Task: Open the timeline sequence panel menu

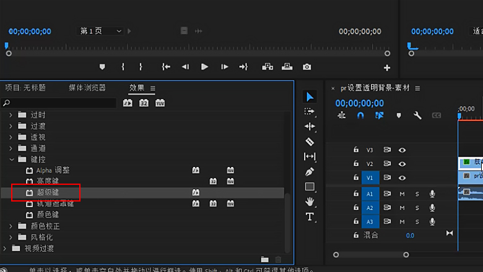Action: click(417, 88)
